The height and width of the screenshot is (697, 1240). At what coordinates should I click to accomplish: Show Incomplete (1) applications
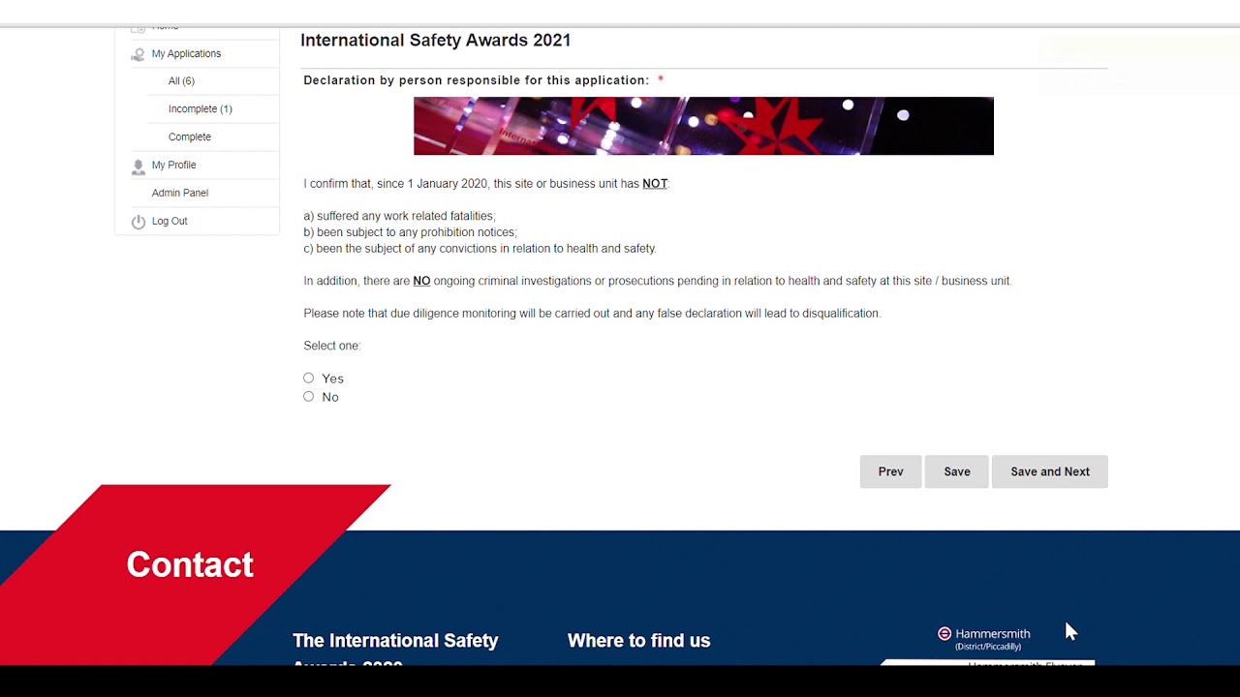201,109
